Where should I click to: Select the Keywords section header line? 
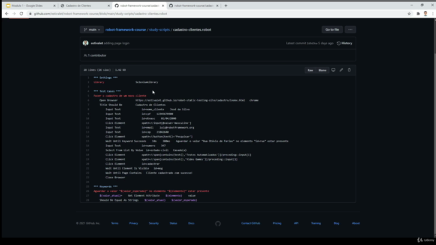click(x=106, y=186)
